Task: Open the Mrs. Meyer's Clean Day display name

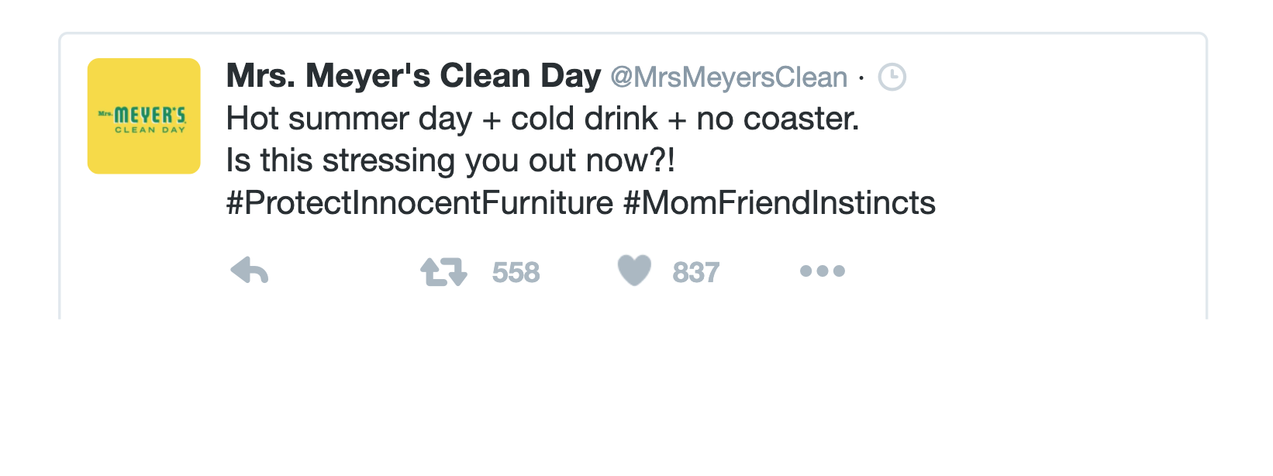Action: pos(413,76)
